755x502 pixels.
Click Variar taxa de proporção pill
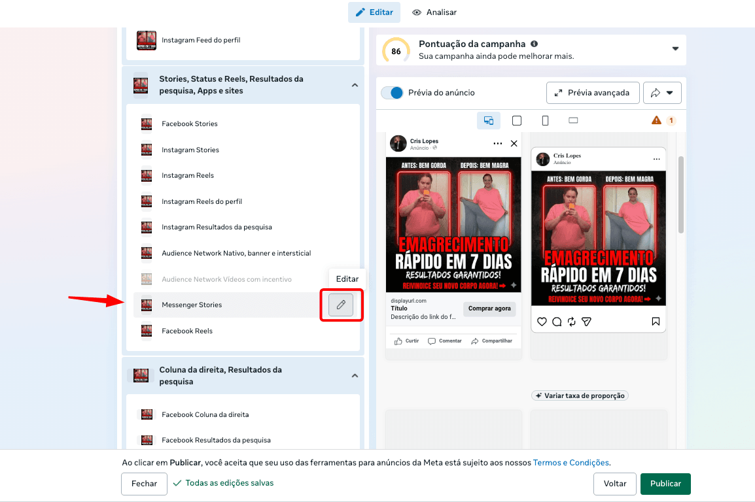click(x=580, y=395)
